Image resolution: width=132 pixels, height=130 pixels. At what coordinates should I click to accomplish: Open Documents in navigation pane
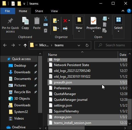[x=22, y=79]
